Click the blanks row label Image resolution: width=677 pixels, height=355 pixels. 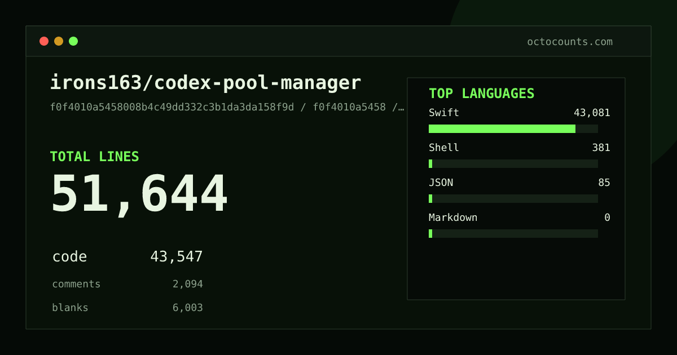70,308
